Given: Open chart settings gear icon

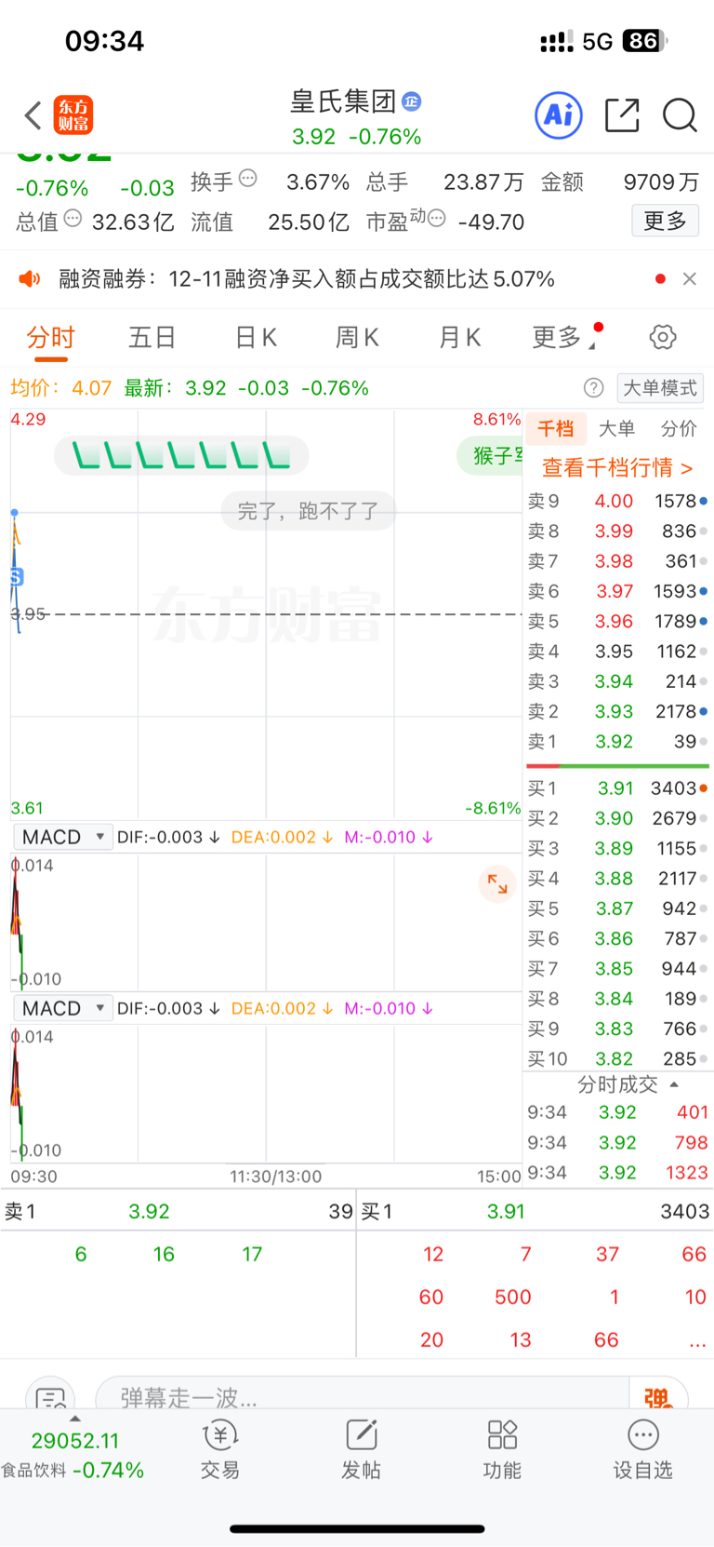Looking at the screenshot, I should [663, 337].
